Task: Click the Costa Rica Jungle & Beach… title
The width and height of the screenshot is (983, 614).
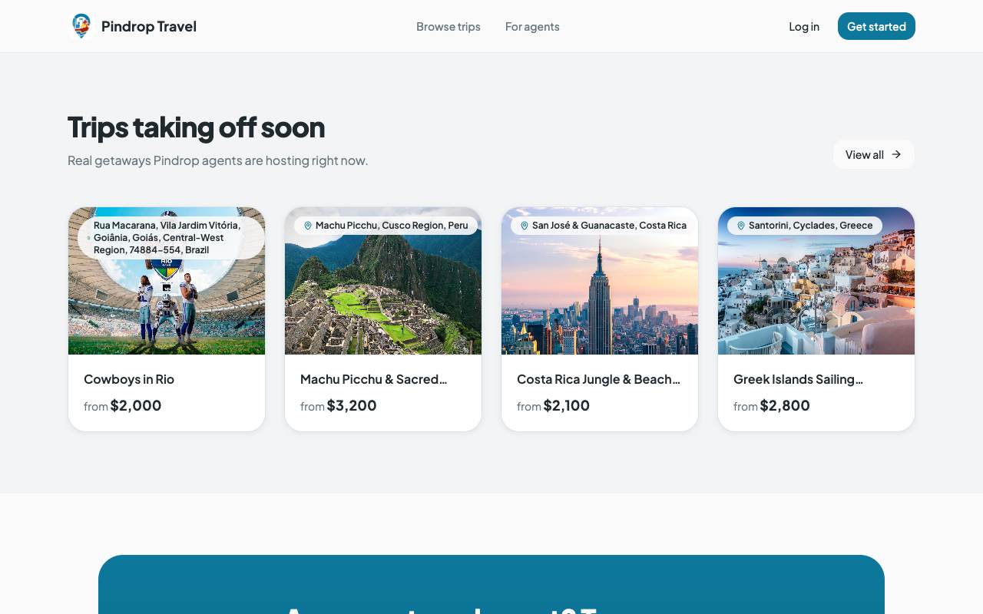Action: (x=599, y=379)
